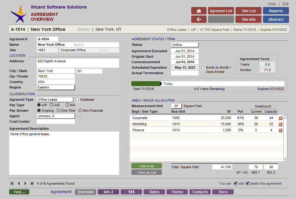Open Measurement Unit SF dropdown
This screenshot has width=296, height=199.
(x=176, y=106)
